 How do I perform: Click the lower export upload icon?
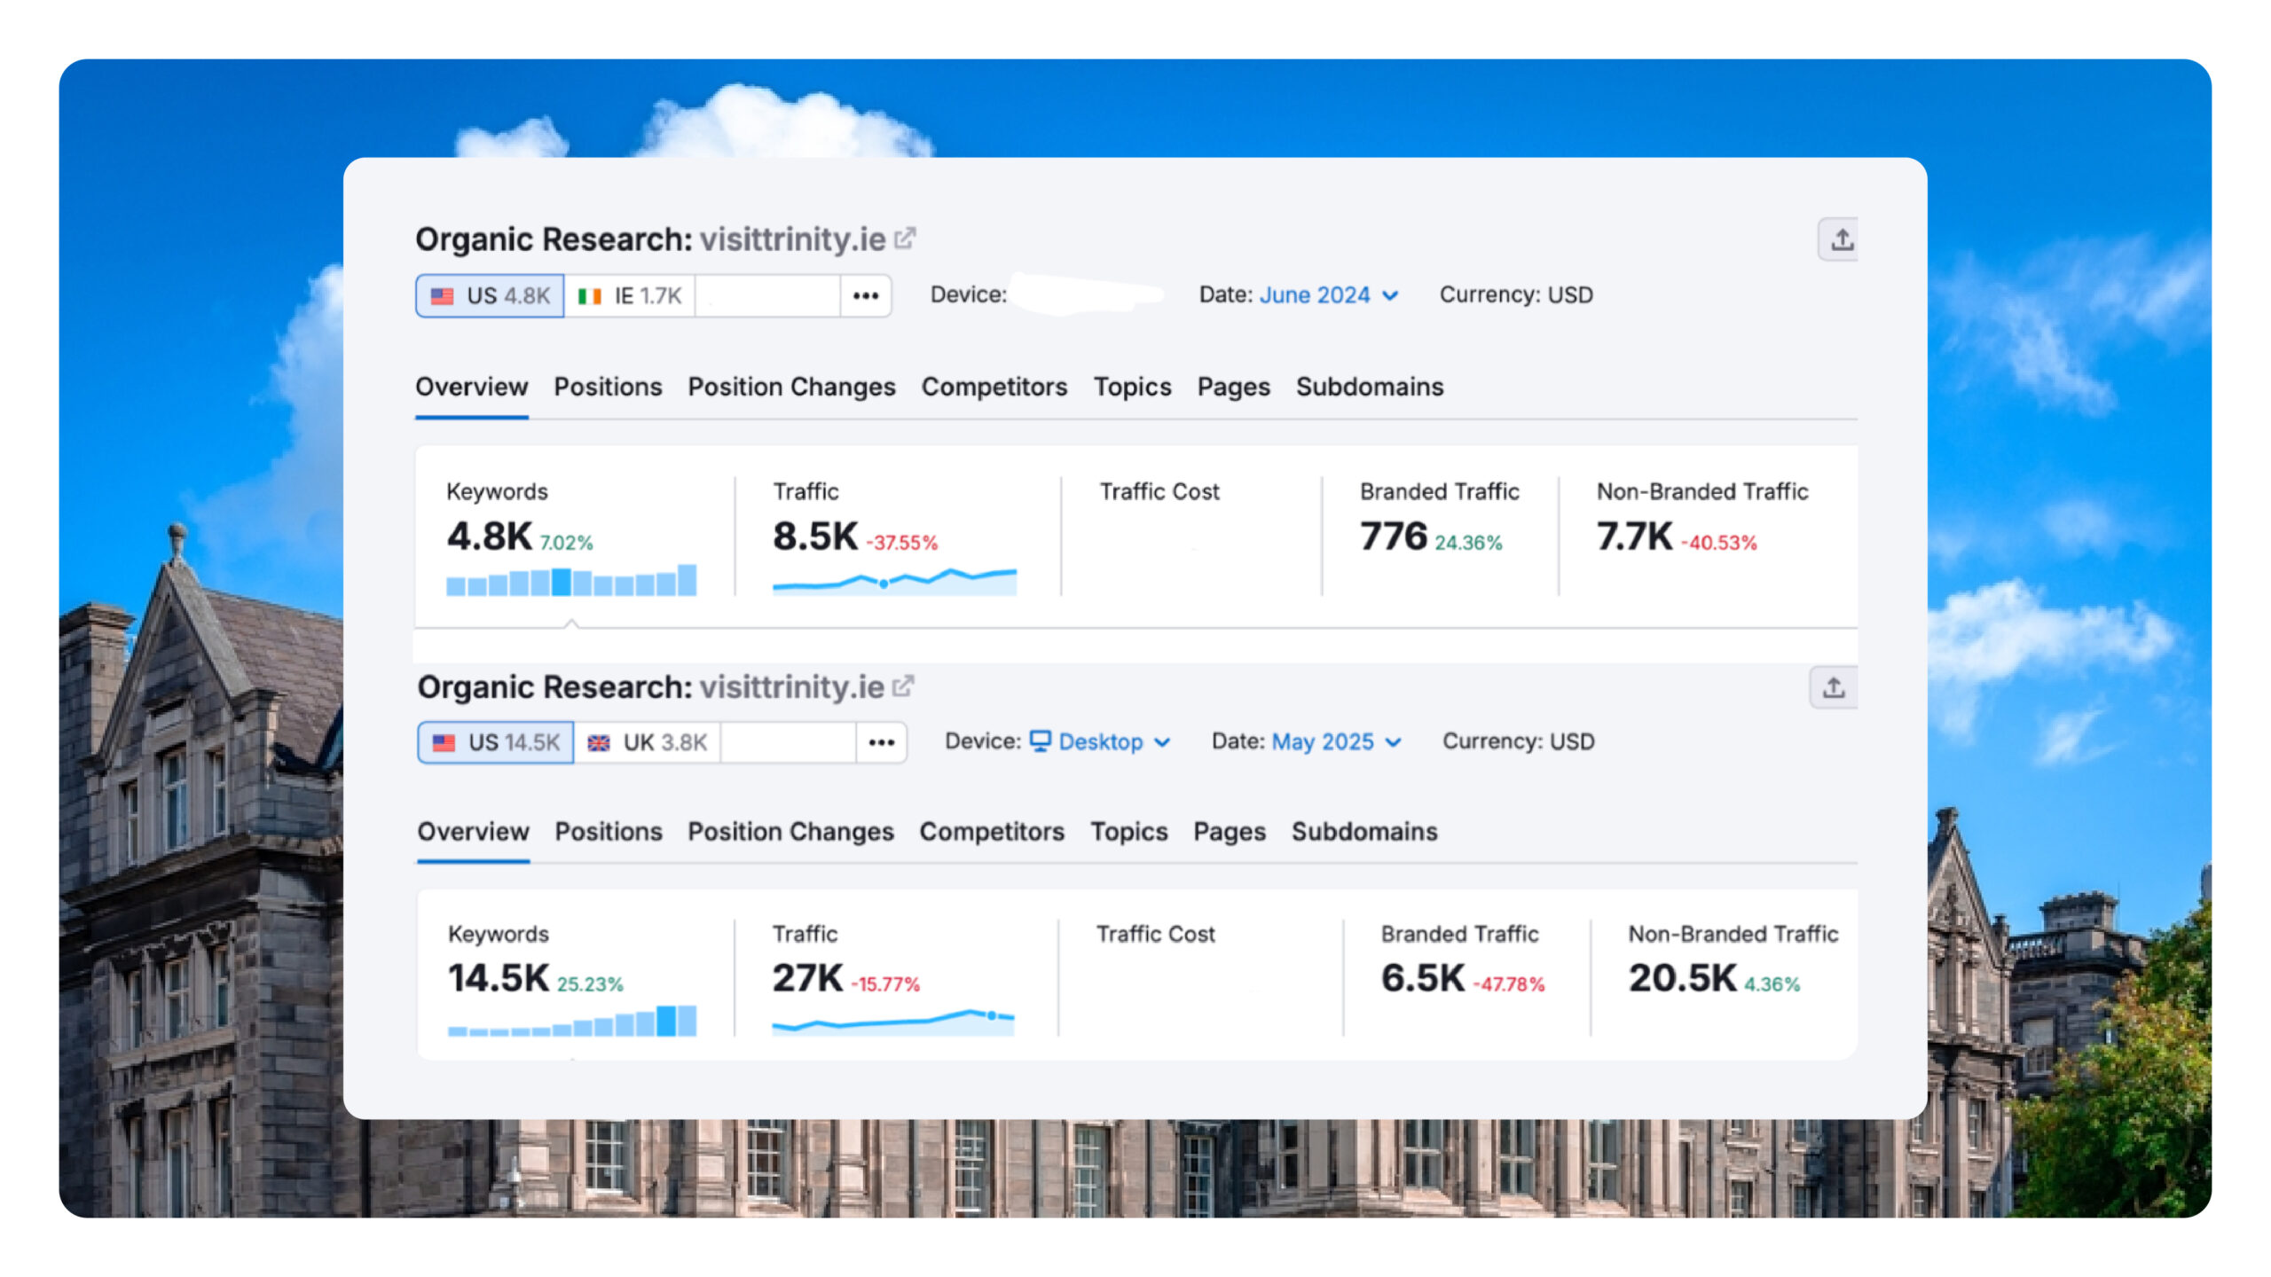coord(1834,687)
